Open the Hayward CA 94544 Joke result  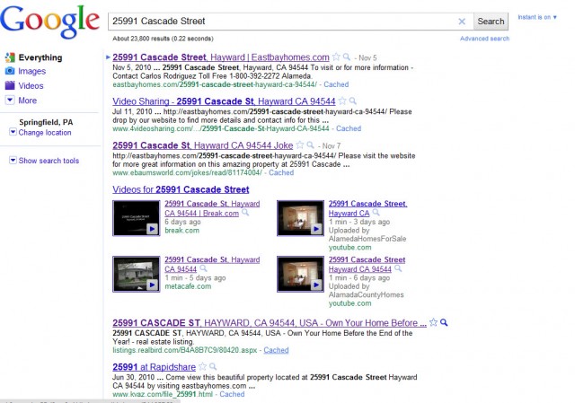(x=202, y=145)
